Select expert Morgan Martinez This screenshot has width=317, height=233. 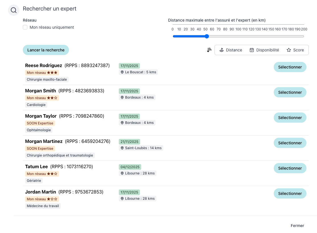click(290, 143)
